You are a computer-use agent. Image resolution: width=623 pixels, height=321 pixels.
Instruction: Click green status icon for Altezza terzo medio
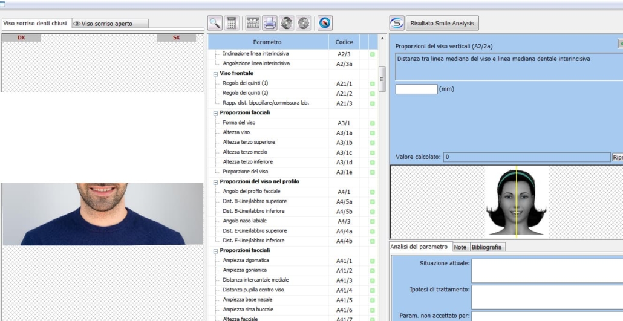[x=373, y=152]
